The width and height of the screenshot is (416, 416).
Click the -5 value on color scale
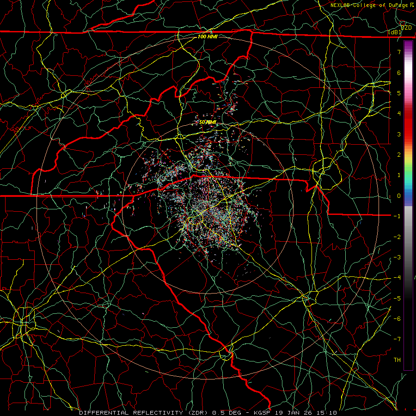tap(397, 299)
